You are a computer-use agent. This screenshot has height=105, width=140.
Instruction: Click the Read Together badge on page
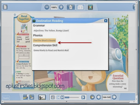click(x=24, y=18)
